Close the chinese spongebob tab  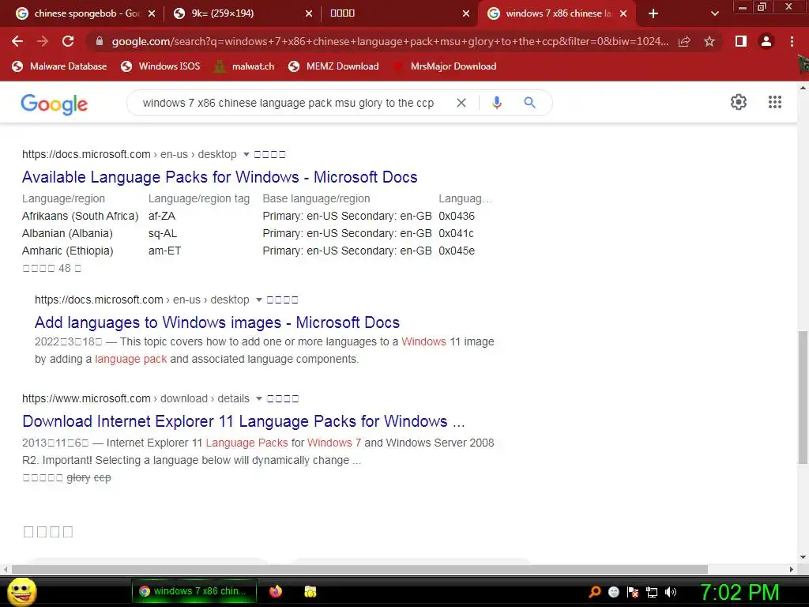coord(151,13)
